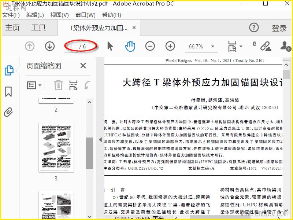
Task: Click the 登录 sign-in button
Action: pyautogui.click(x=279, y=28)
